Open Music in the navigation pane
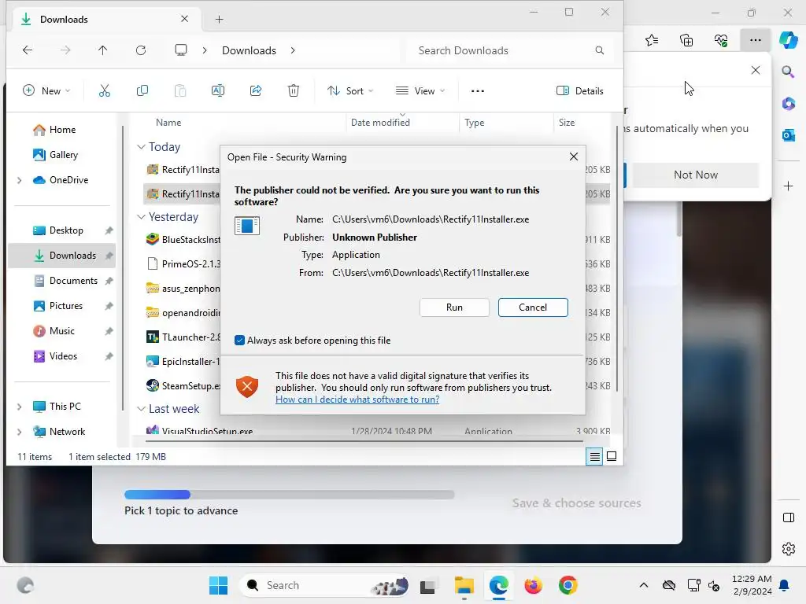The height and width of the screenshot is (604, 806). pos(61,331)
